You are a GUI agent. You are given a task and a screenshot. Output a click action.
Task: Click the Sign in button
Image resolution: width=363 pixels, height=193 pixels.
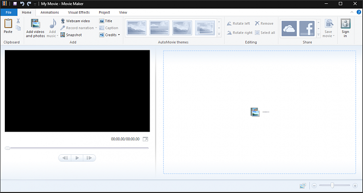346,28
